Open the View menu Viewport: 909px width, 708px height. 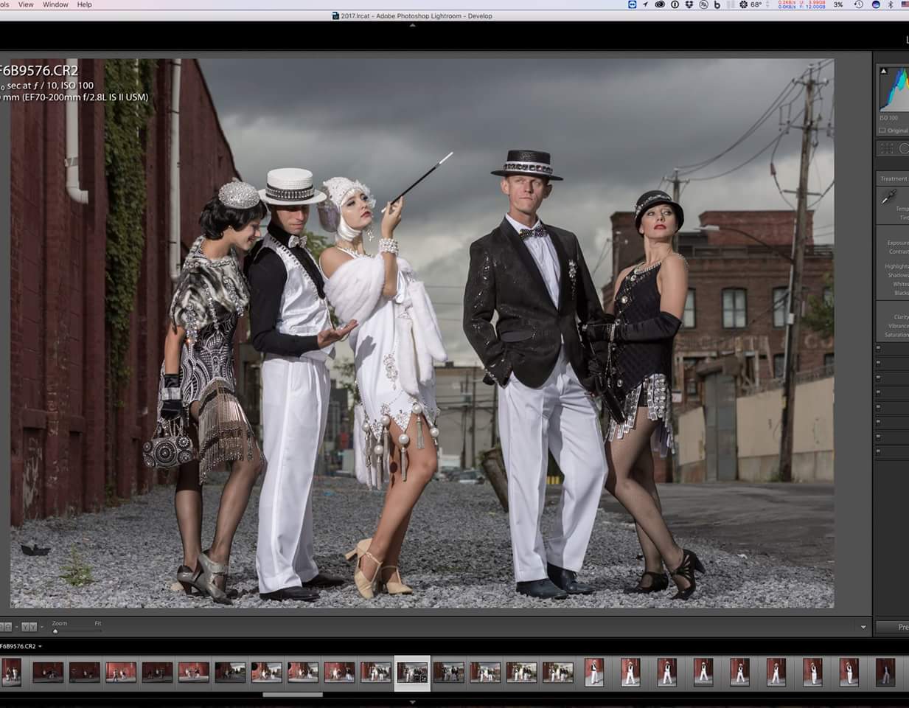(x=26, y=4)
